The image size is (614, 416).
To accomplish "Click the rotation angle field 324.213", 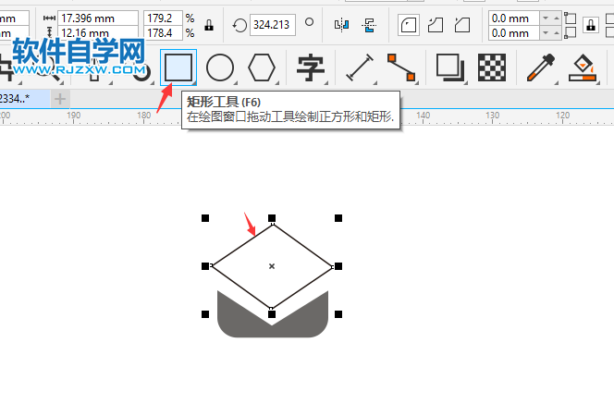I will [273, 25].
